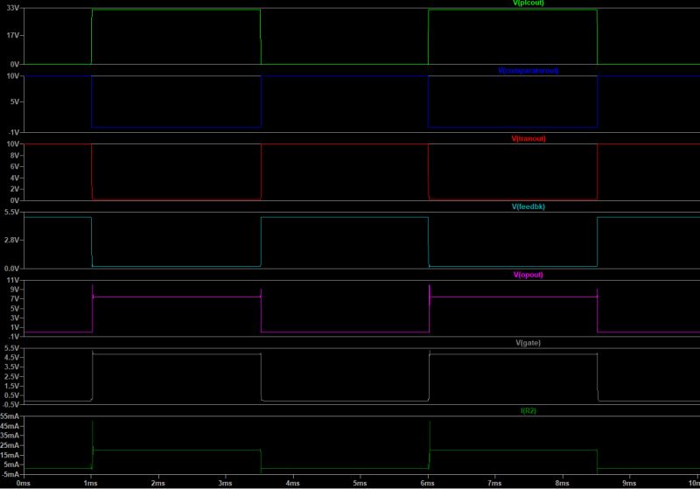Viewport: 700px width, 489px height.
Task: Click the blue V(comparatorout) trace label
Action: pos(528,71)
